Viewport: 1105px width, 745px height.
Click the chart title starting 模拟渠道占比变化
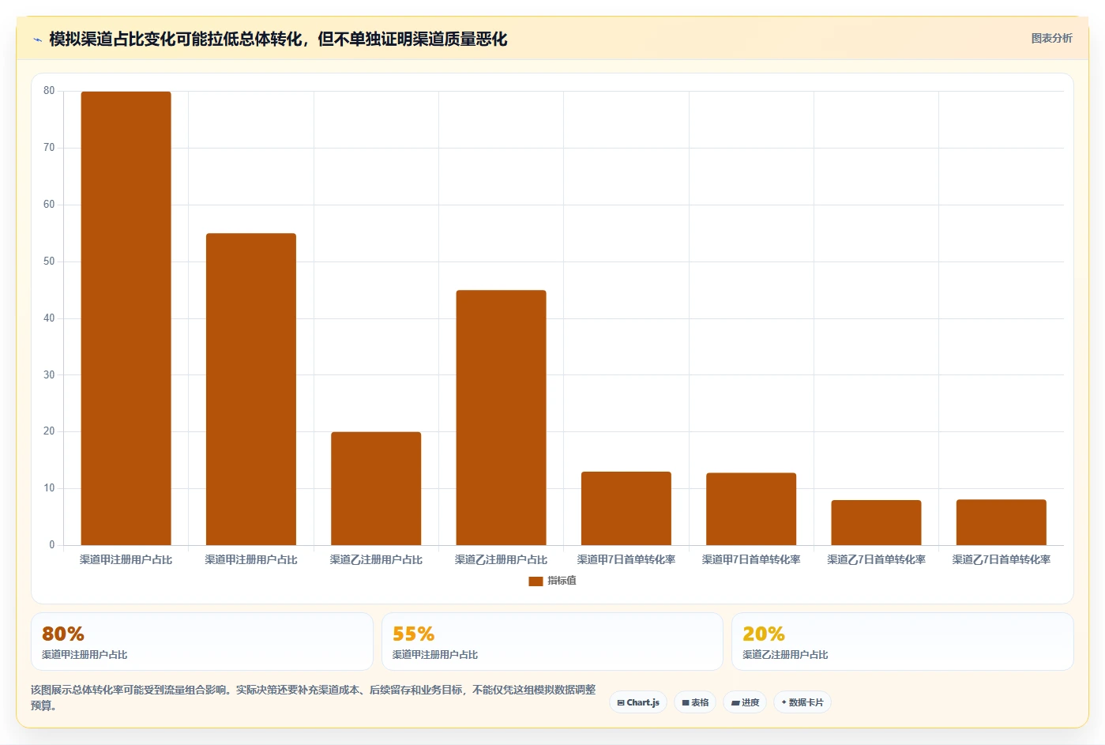point(278,40)
